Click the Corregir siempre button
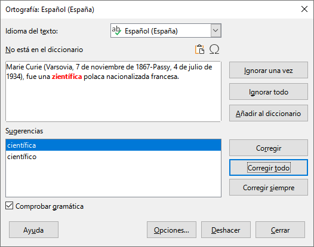This screenshot has width=314, height=247. 269,187
